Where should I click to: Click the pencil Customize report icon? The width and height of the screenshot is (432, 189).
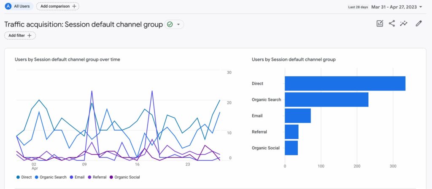point(418,24)
